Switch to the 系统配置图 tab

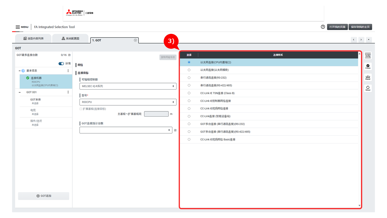[x=70, y=39]
